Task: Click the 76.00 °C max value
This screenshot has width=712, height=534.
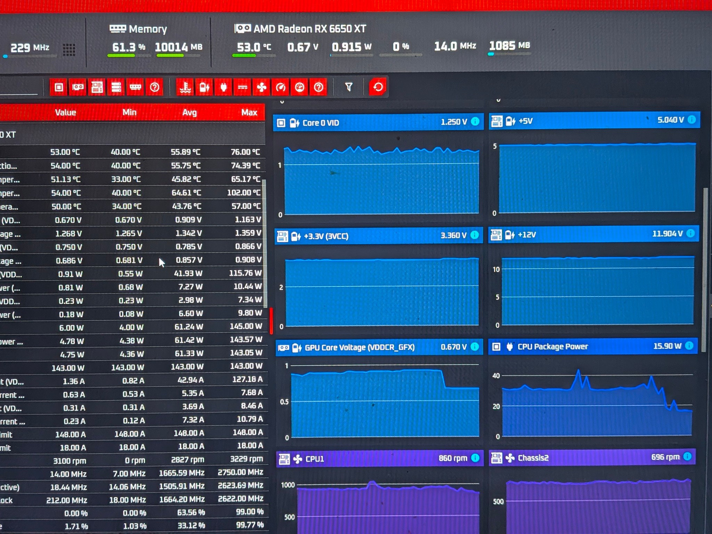Action: point(245,152)
